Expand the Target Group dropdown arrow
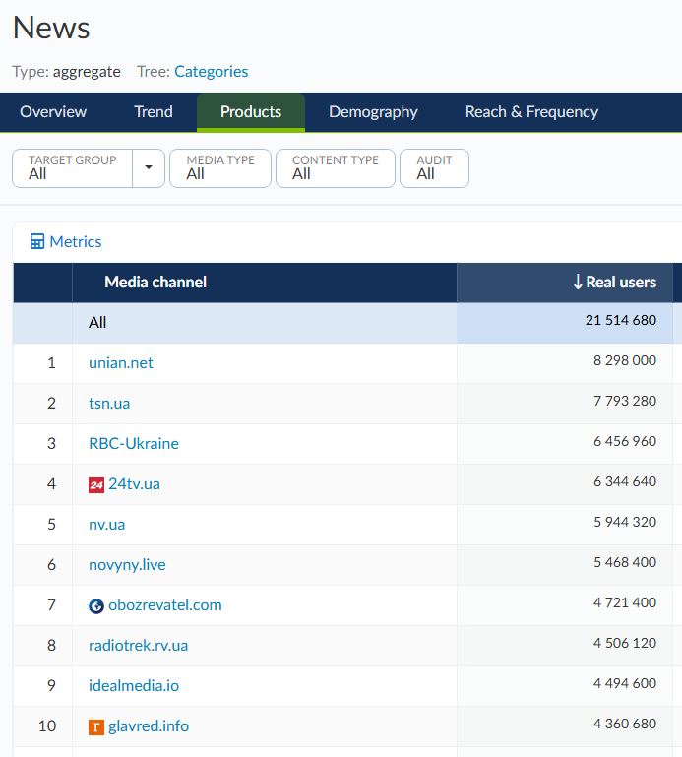This screenshot has height=757, width=682. pos(149,167)
